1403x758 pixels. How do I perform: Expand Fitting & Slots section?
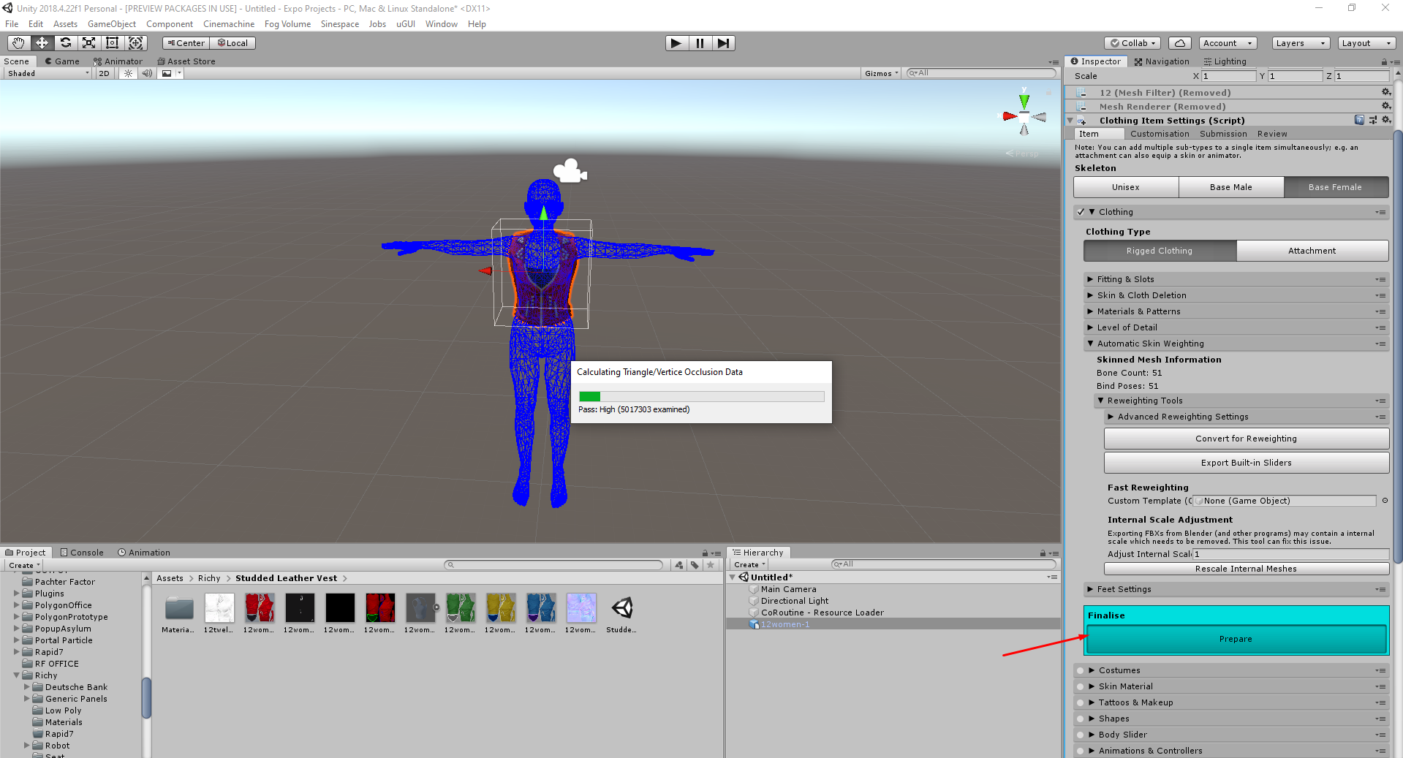(x=1090, y=279)
